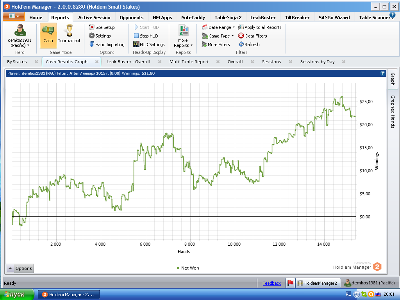The image size is (400, 300).
Task: Open NoteCaddy tab
Action: pyautogui.click(x=193, y=18)
